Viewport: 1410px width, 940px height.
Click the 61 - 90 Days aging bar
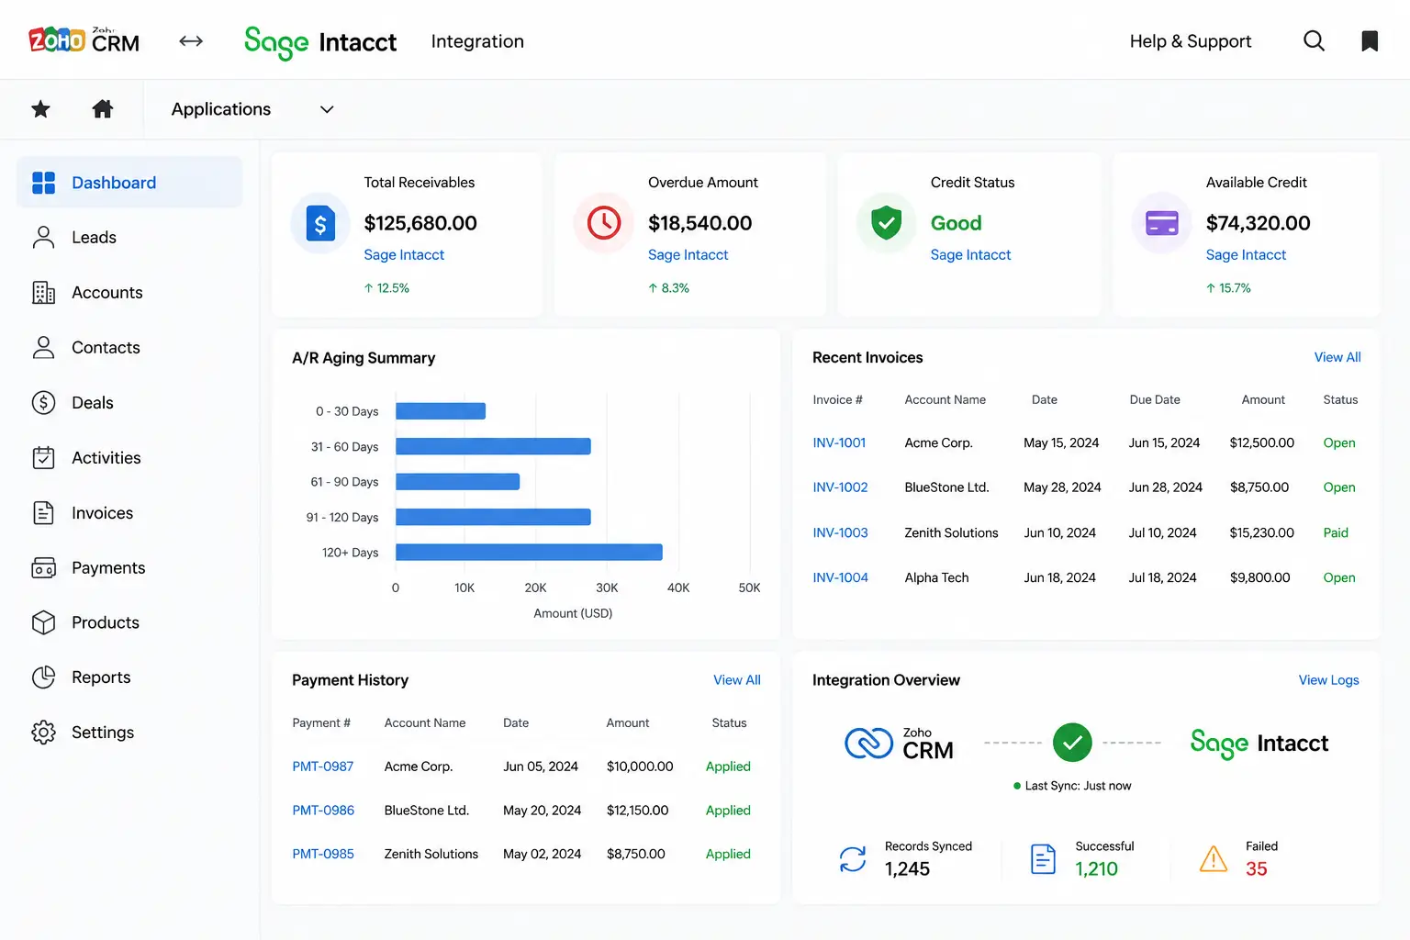click(457, 481)
